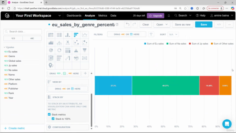Select the Sankey chart visualization

coord(84,58)
